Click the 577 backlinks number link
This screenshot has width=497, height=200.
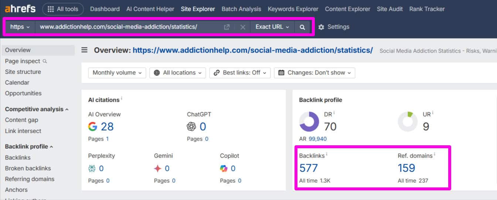(309, 168)
